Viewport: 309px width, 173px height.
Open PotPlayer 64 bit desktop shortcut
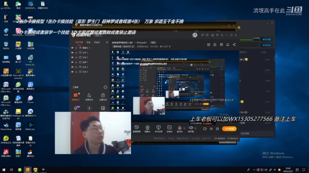coord(18,114)
